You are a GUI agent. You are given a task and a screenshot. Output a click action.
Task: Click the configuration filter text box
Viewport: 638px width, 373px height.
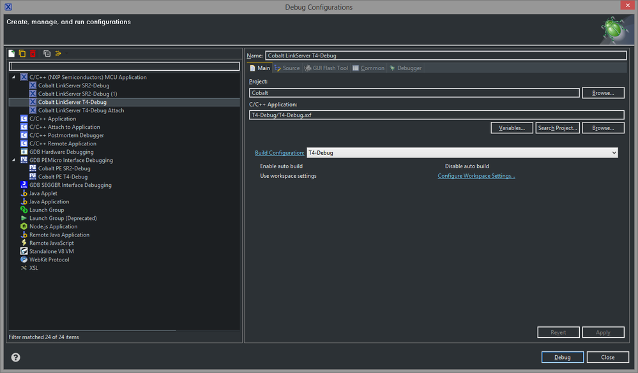pos(124,66)
